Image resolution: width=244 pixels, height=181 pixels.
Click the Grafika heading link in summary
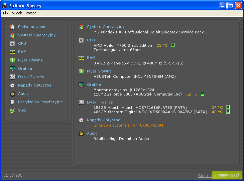point(94,84)
